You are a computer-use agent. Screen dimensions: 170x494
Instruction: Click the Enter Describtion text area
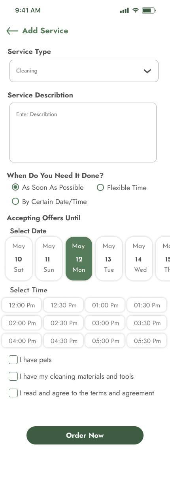[83, 132]
